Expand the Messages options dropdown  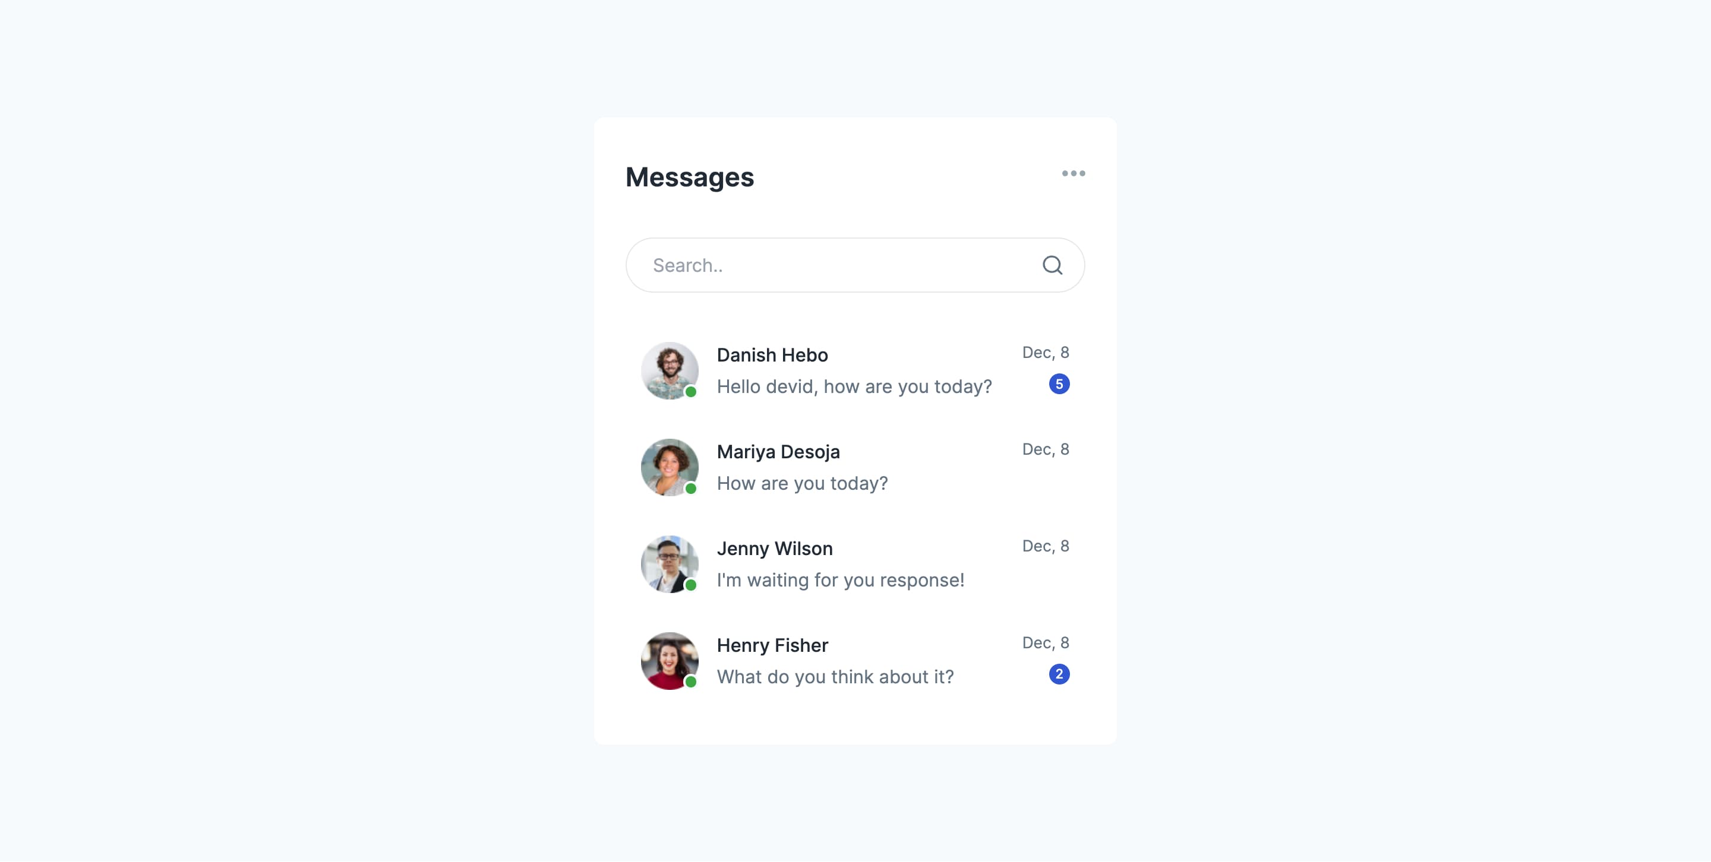tap(1072, 173)
